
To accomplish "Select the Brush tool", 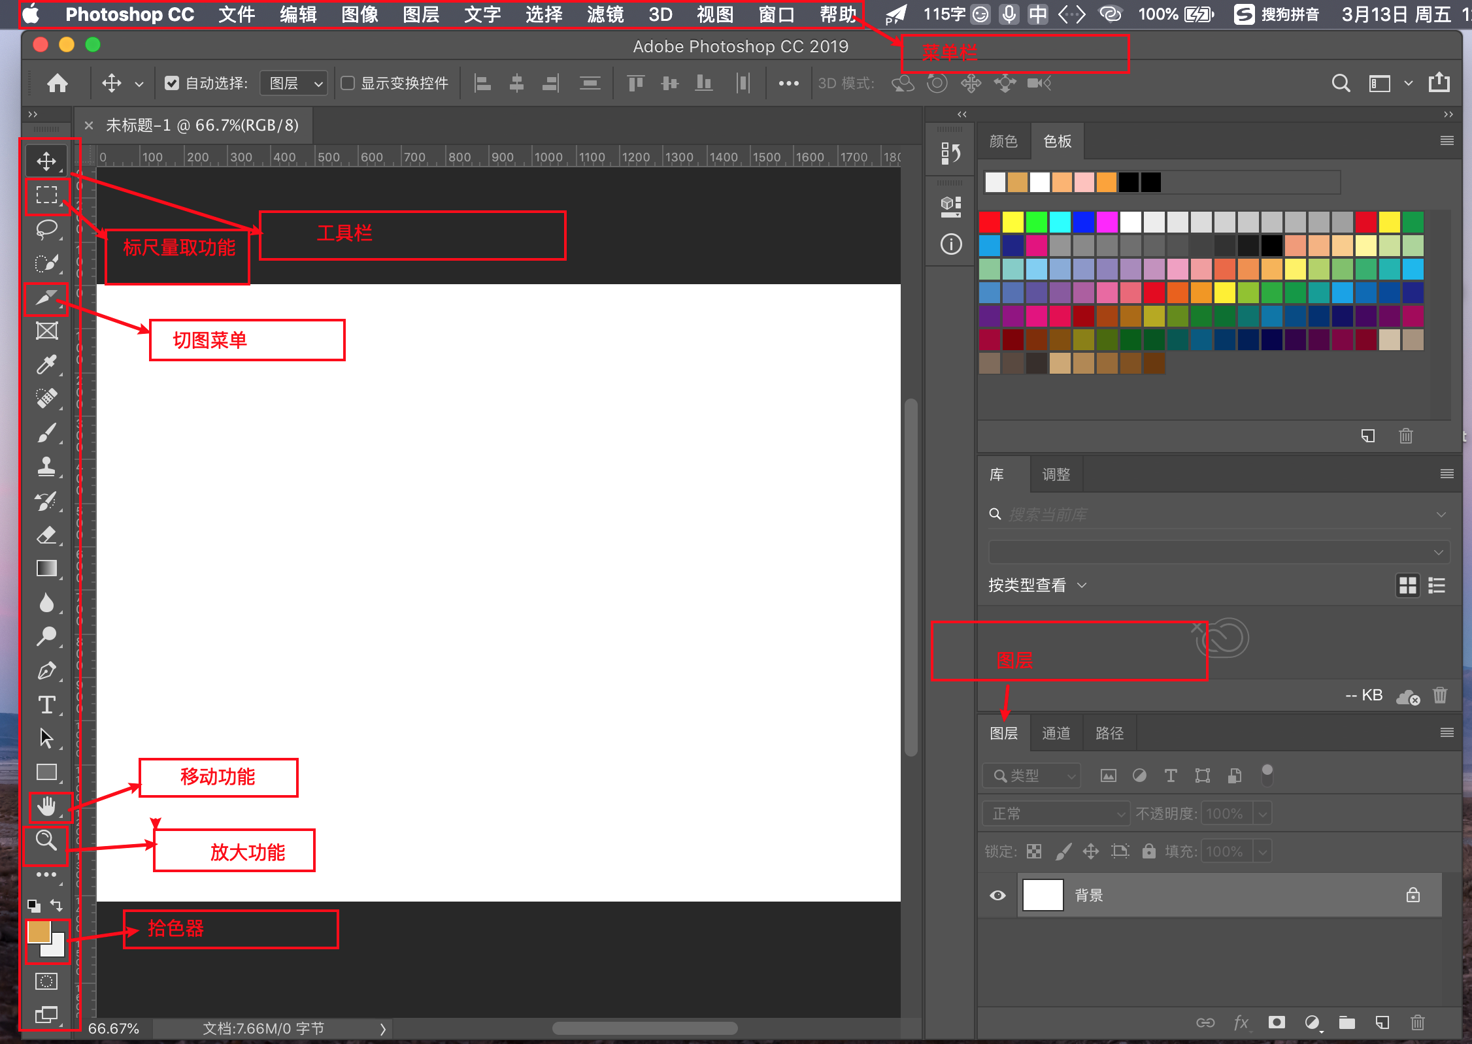I will pos(46,432).
